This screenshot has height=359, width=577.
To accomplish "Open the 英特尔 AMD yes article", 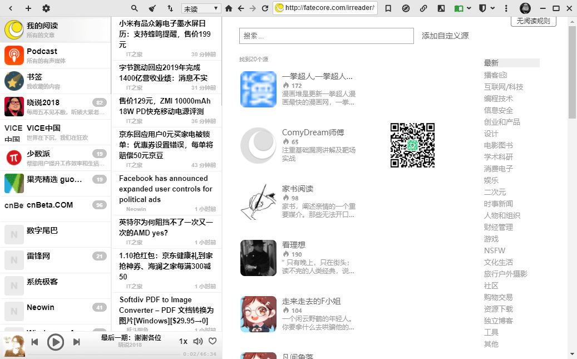I will click(x=167, y=232).
